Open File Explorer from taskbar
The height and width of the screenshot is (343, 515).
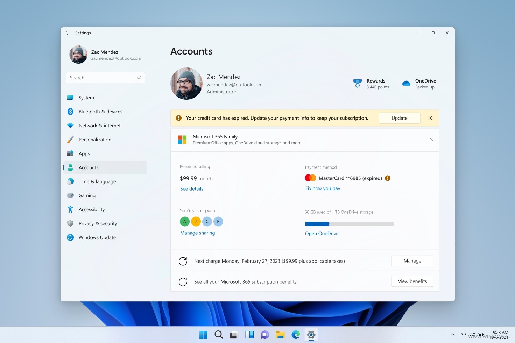pyautogui.click(x=280, y=335)
